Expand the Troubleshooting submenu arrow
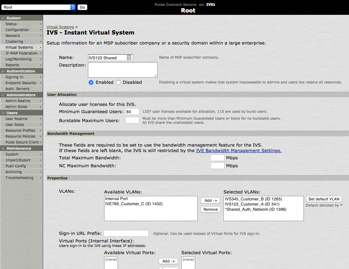Viewport: 349px width, 269px height. coord(41,178)
